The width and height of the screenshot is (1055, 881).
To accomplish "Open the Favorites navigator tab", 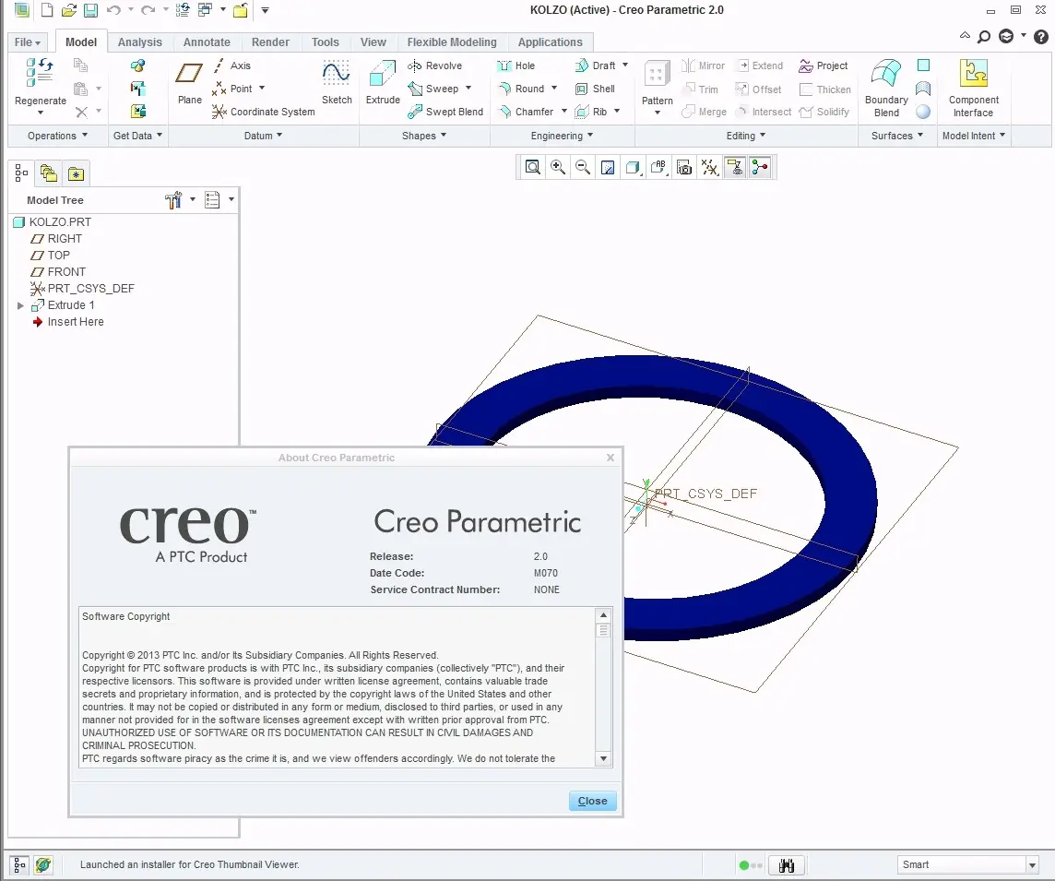I will 76,173.
